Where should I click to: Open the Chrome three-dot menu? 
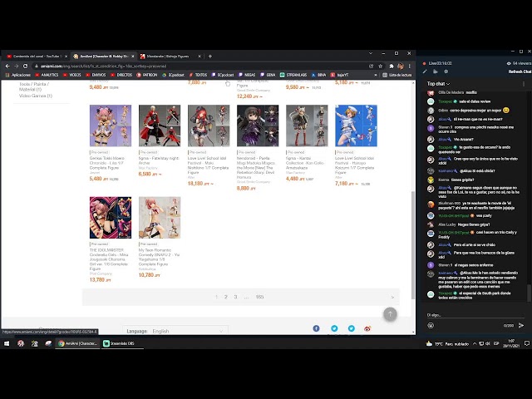[x=410, y=66]
